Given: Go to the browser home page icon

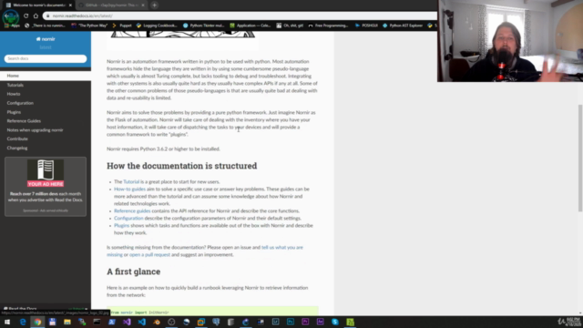Looking at the screenshot, I should tap(36, 16).
